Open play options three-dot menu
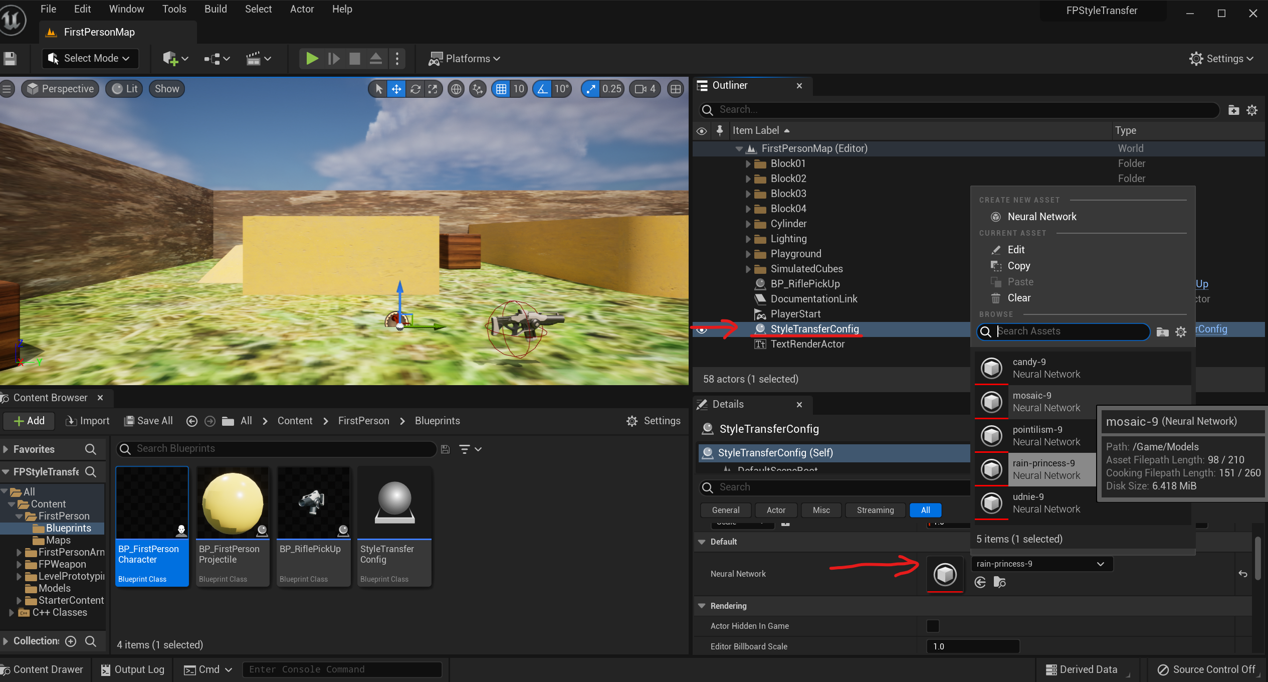Viewport: 1268px width, 682px height. [397, 59]
